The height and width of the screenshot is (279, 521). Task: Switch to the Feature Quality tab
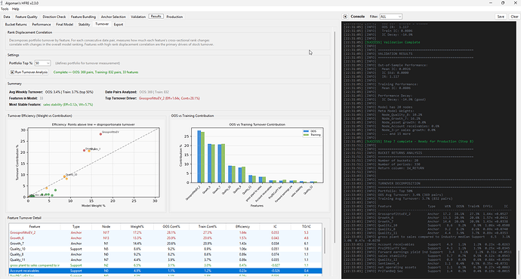[x=26, y=17]
